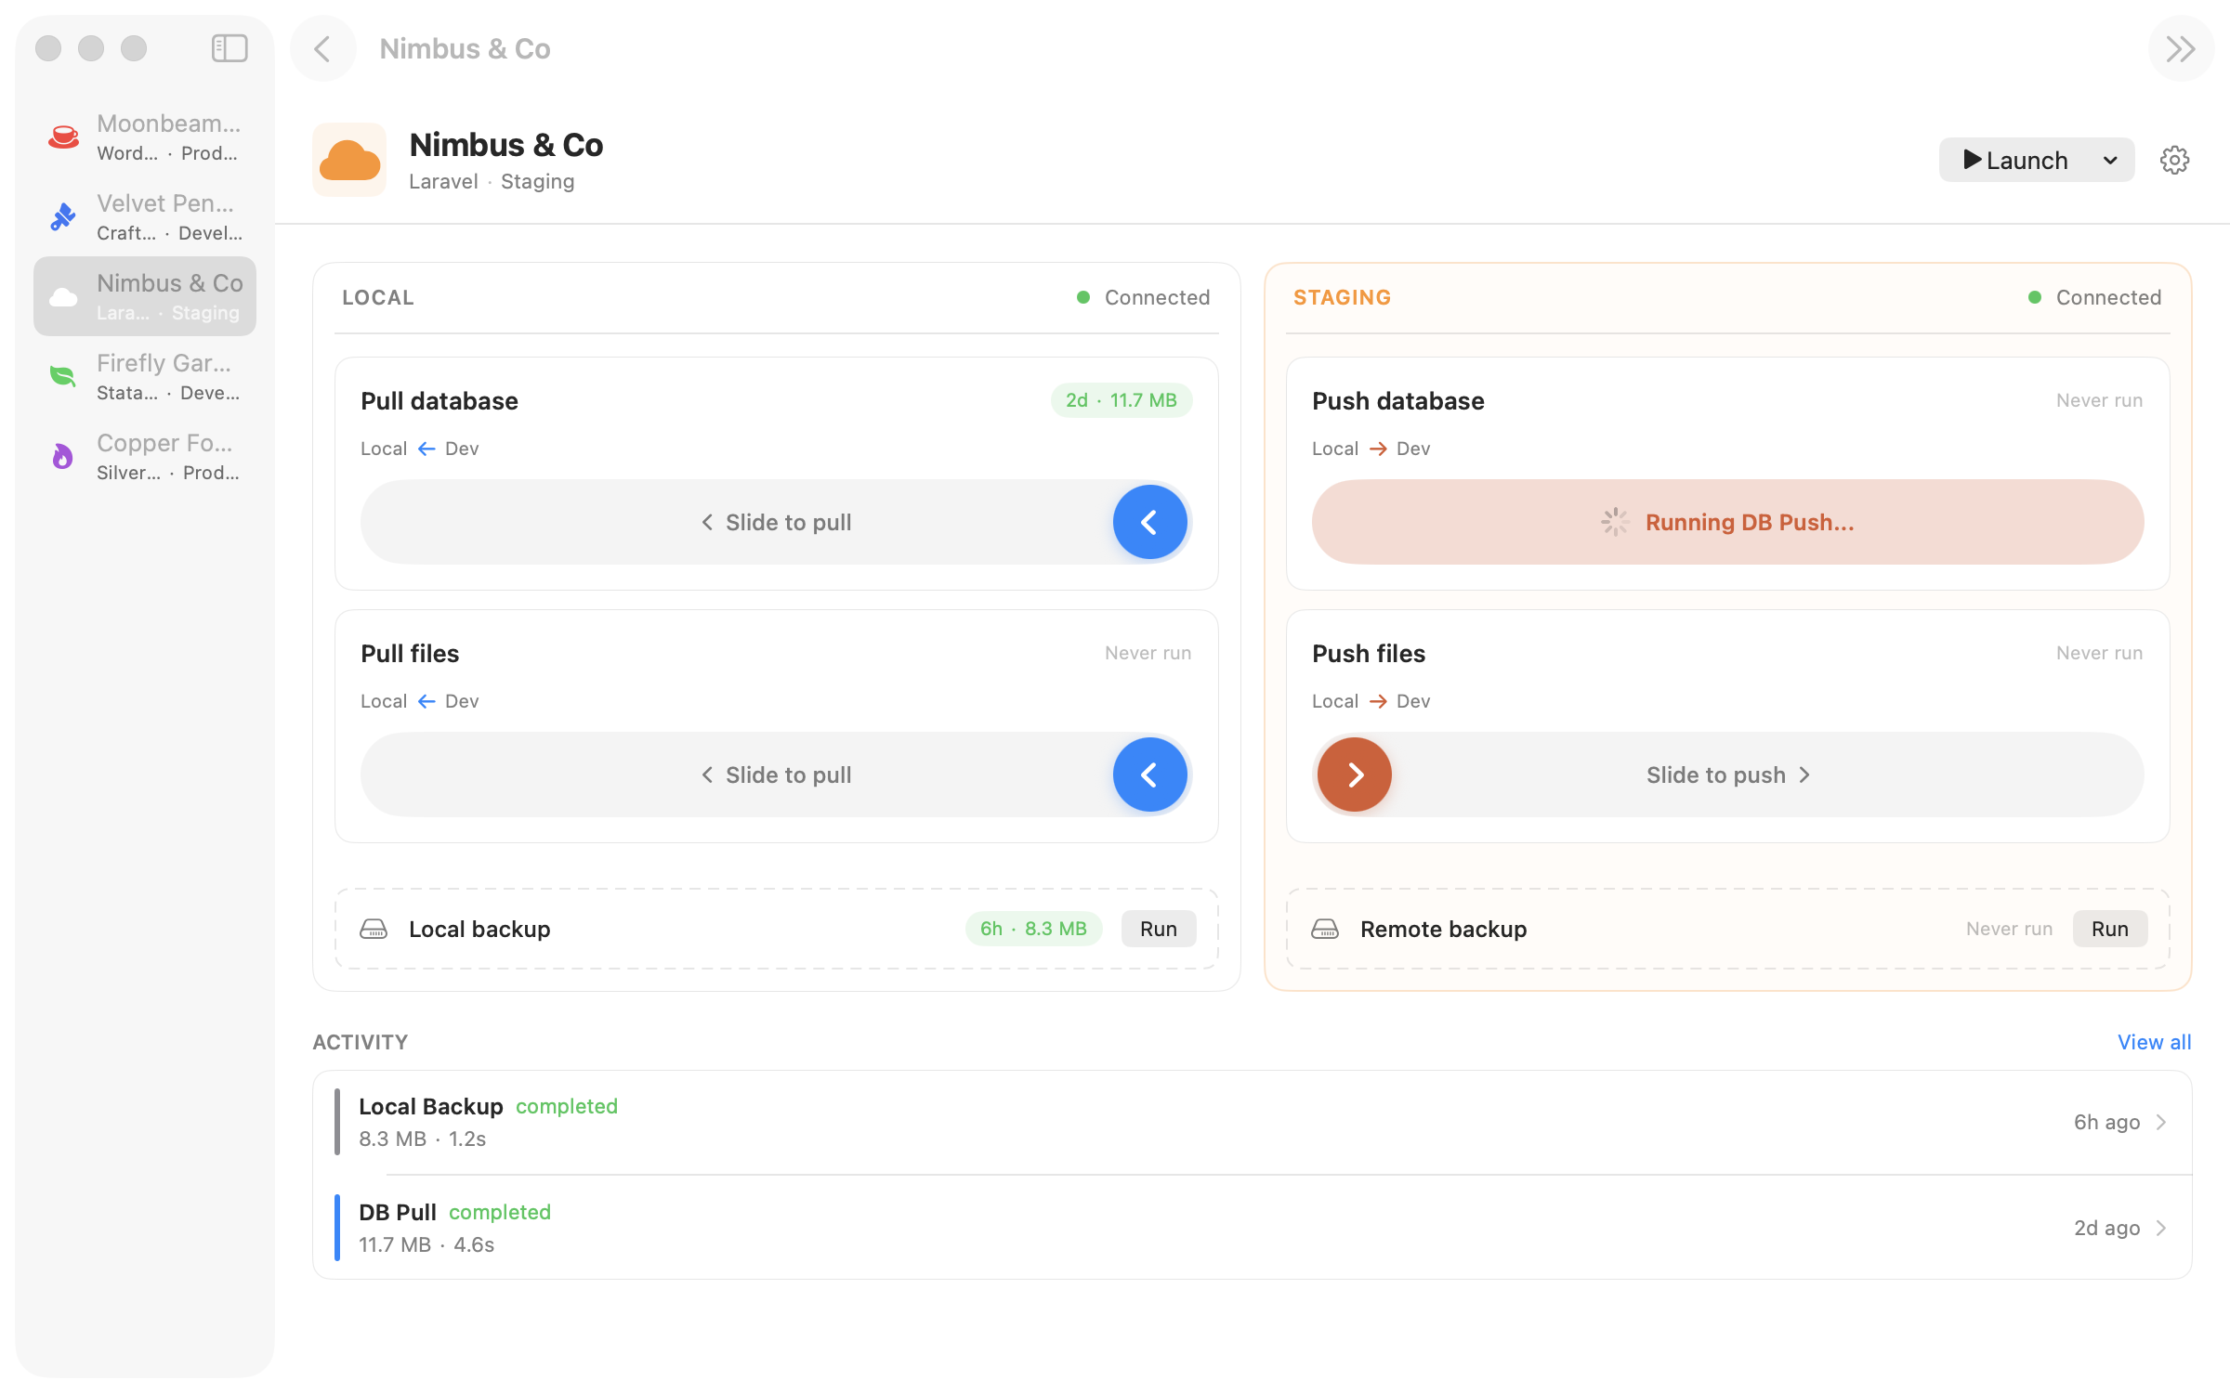
Task: Click the Push database heading
Action: [x=1398, y=401]
